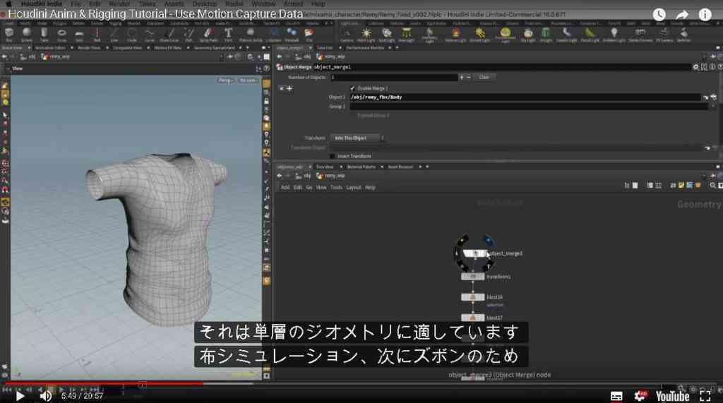723x403 pixels.
Task: Click the Group 1 input field
Action: [529, 107]
